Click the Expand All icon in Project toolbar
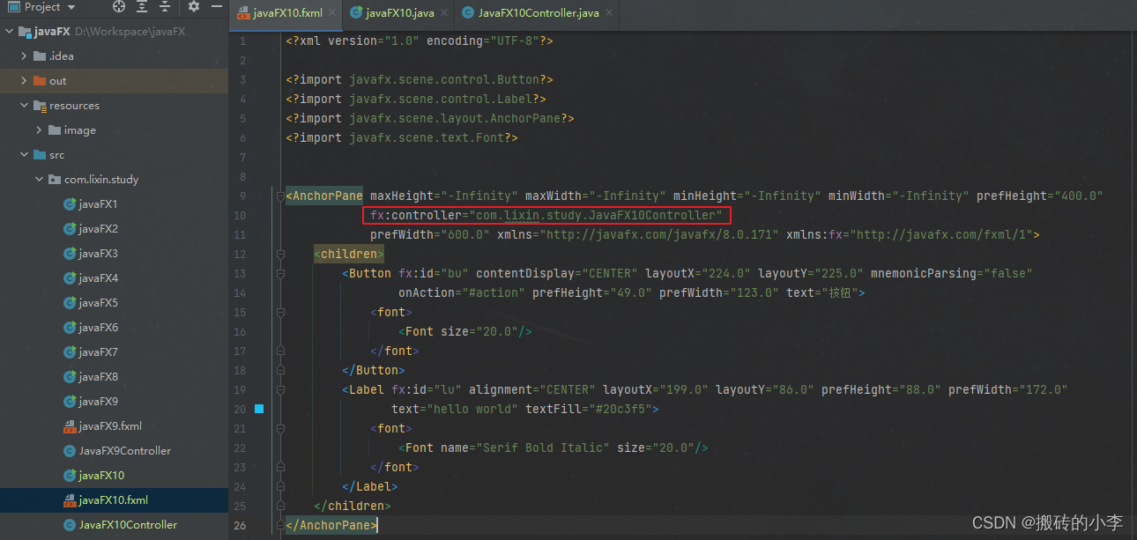Image resolution: width=1137 pixels, height=540 pixels. (x=143, y=5)
